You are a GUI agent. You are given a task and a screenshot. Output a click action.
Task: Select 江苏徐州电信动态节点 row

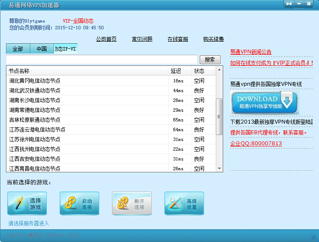coord(111,139)
